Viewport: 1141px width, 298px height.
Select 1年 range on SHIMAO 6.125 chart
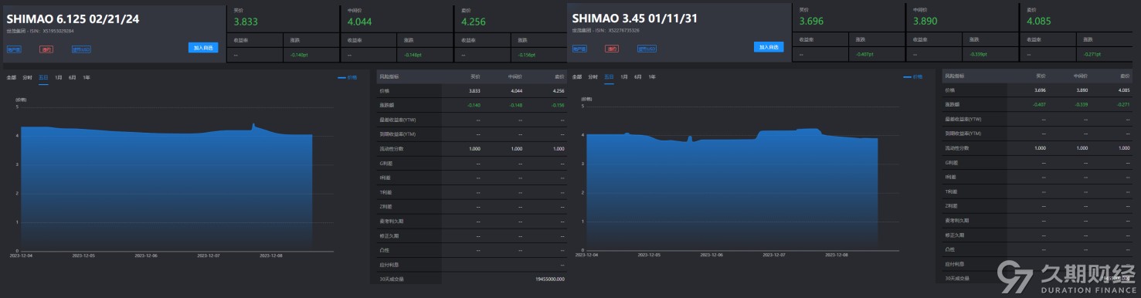point(87,77)
